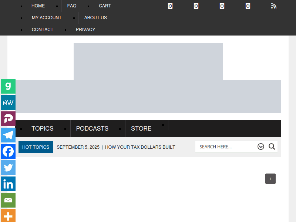This screenshot has height=222, width=296.
Task: Focus the Search Here input field
Action: (226, 147)
